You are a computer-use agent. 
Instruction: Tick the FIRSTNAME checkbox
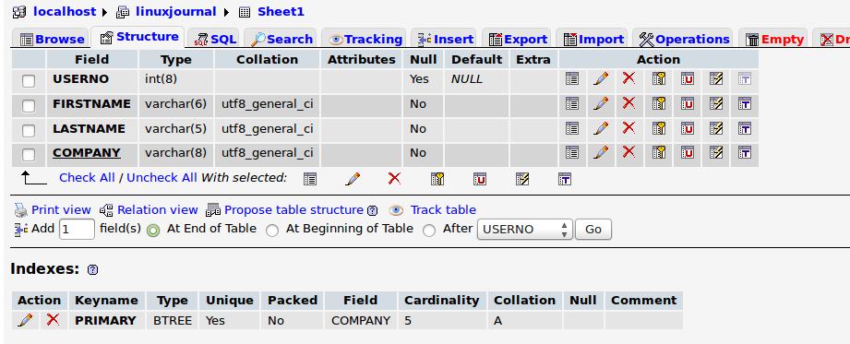click(29, 106)
